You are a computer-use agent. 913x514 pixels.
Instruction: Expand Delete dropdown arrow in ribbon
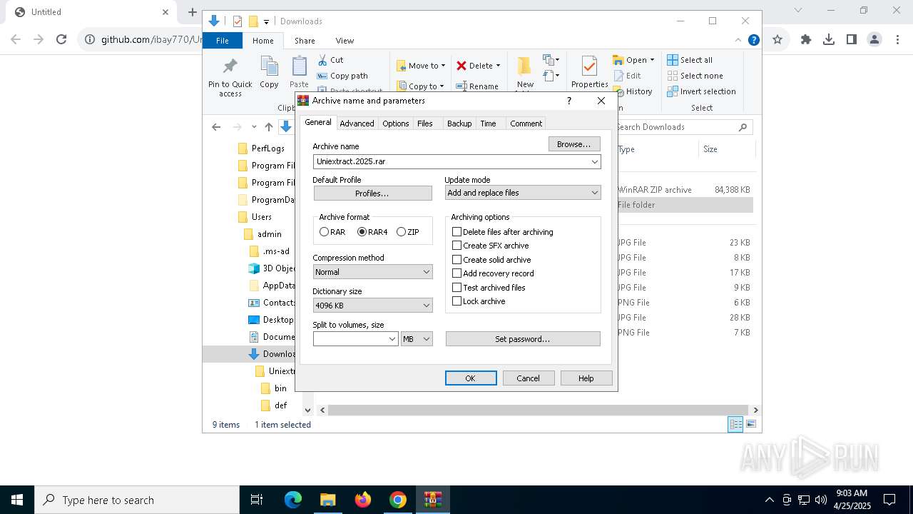click(498, 66)
